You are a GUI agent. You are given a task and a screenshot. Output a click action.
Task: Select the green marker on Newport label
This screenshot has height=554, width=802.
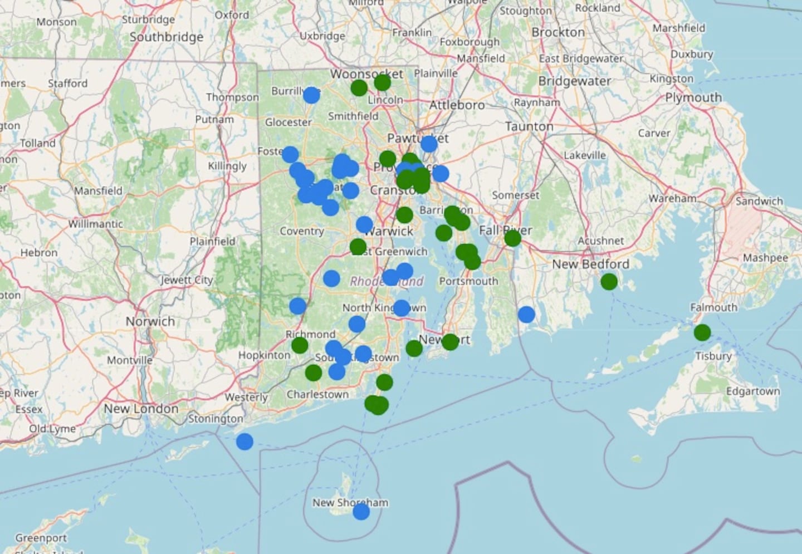pos(450,342)
